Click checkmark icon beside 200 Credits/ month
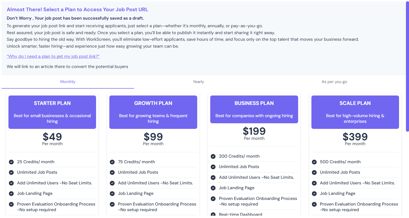This screenshot has height=218, width=409. pos(213,156)
